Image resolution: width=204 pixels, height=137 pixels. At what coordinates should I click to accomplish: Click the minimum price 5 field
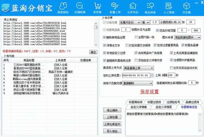[x=182, y=30]
